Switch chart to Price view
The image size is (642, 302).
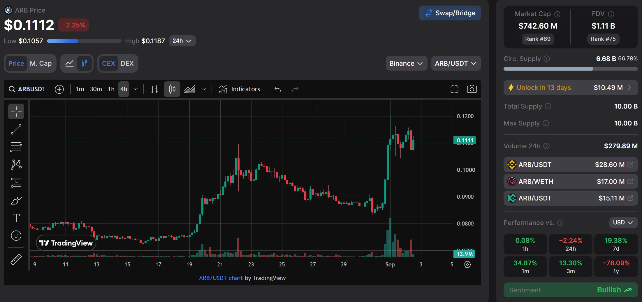16,63
